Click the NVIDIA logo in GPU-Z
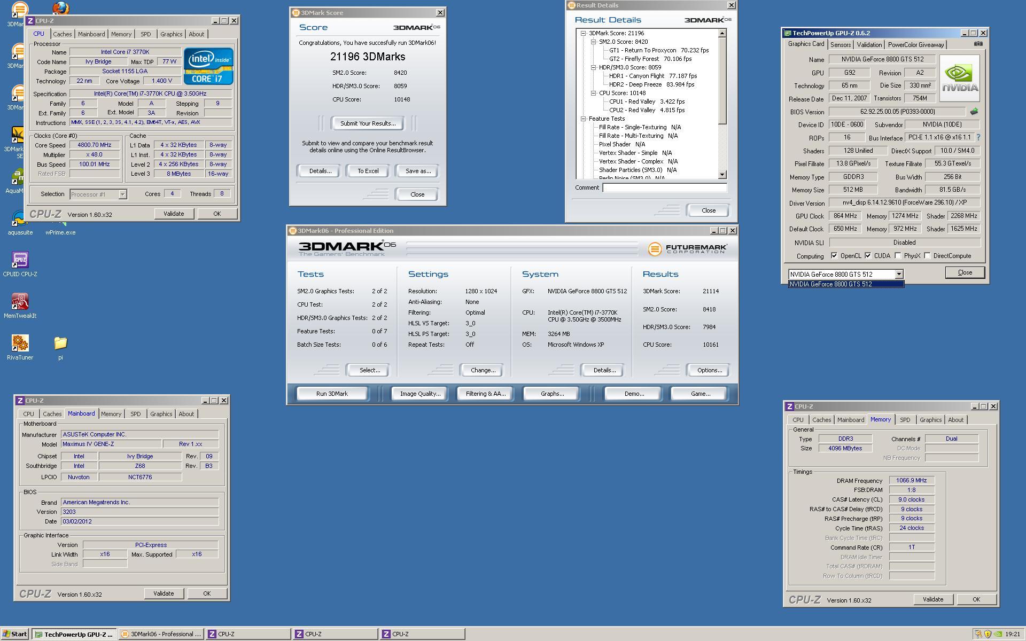 pyautogui.click(x=960, y=79)
